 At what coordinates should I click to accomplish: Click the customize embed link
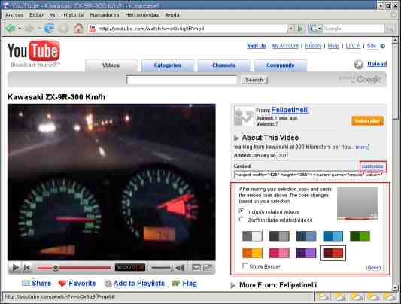[372, 166]
